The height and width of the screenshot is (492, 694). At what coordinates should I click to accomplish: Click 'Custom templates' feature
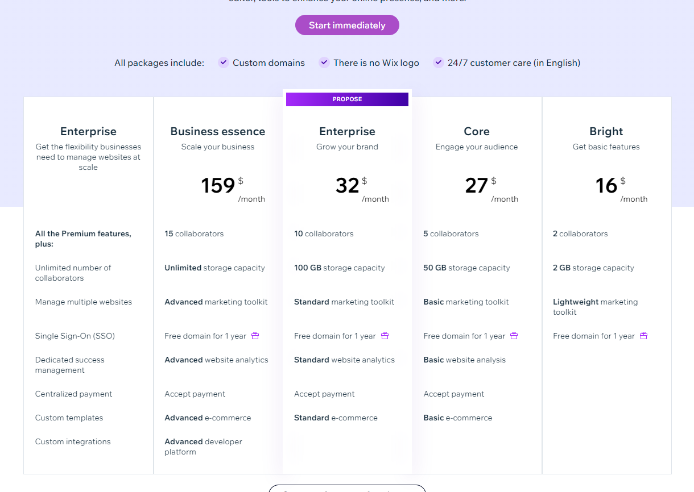69,418
